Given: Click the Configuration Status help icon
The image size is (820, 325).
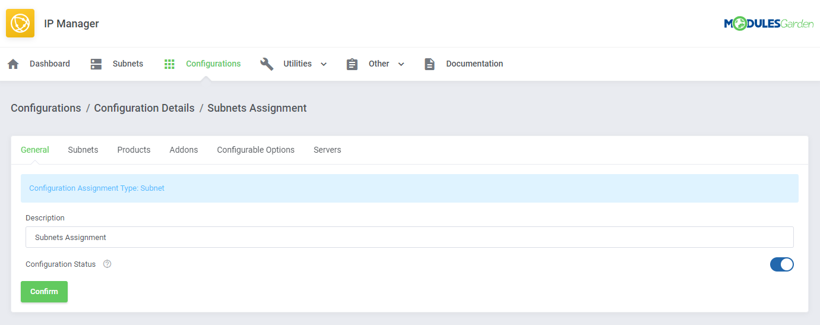Looking at the screenshot, I should click(107, 264).
